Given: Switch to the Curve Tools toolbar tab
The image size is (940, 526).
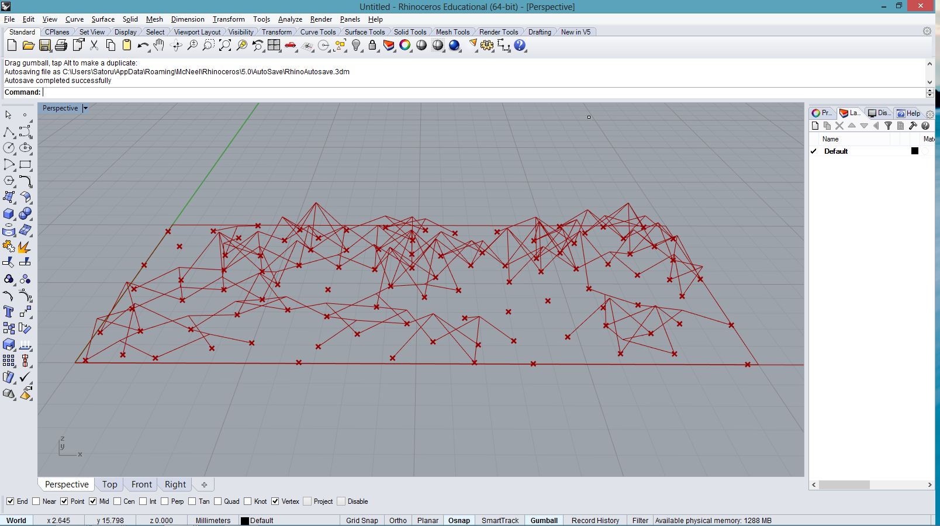Looking at the screenshot, I should 317,32.
